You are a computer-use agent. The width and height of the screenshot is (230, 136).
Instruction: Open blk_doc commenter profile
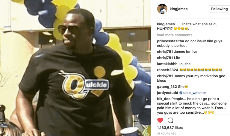point(164,99)
